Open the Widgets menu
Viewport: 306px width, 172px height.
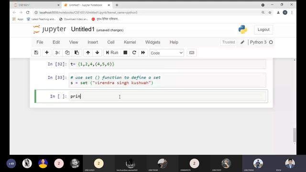(x=153, y=42)
